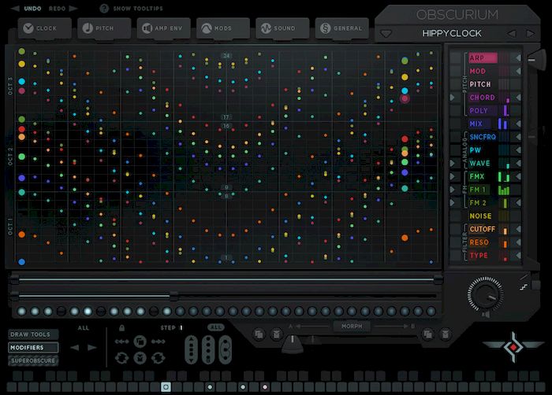Click the Redo arrow icon
552x395 pixels.
pyautogui.click(x=73, y=9)
